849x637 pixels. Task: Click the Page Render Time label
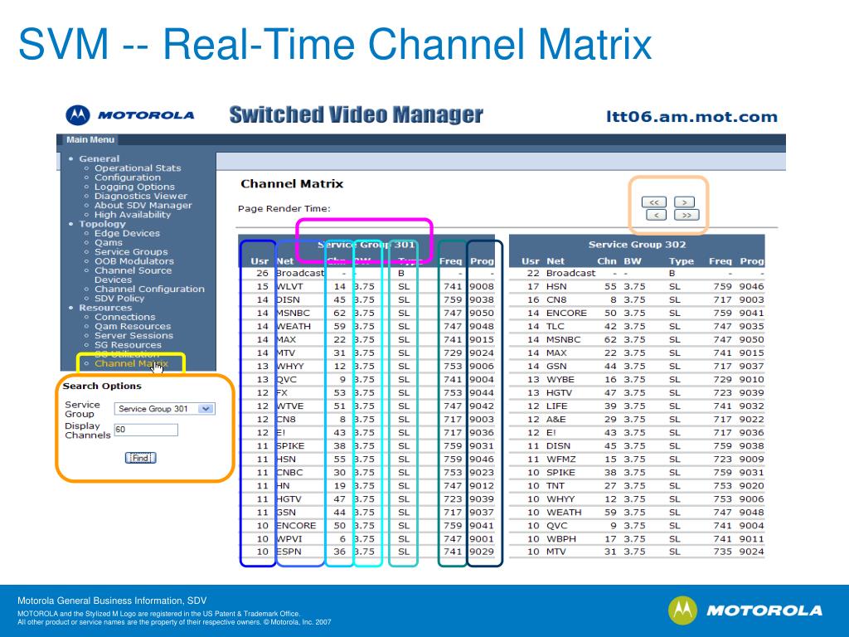(284, 208)
